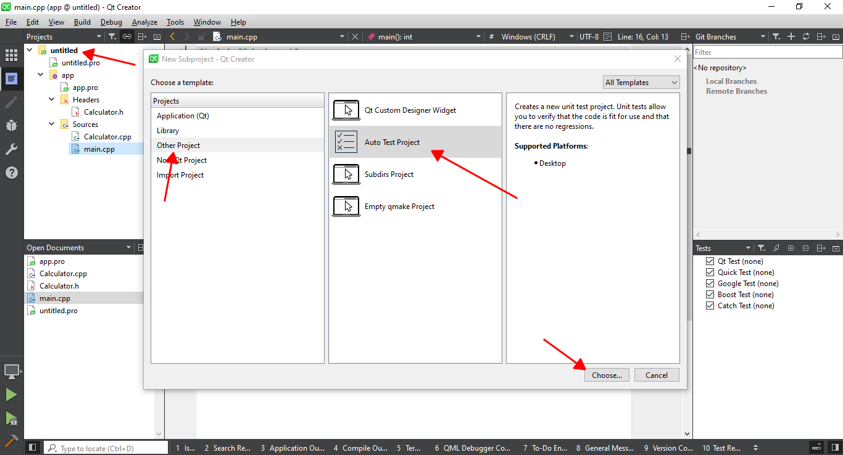Select Import Project category
The width and height of the screenshot is (843, 455).
[238, 175]
